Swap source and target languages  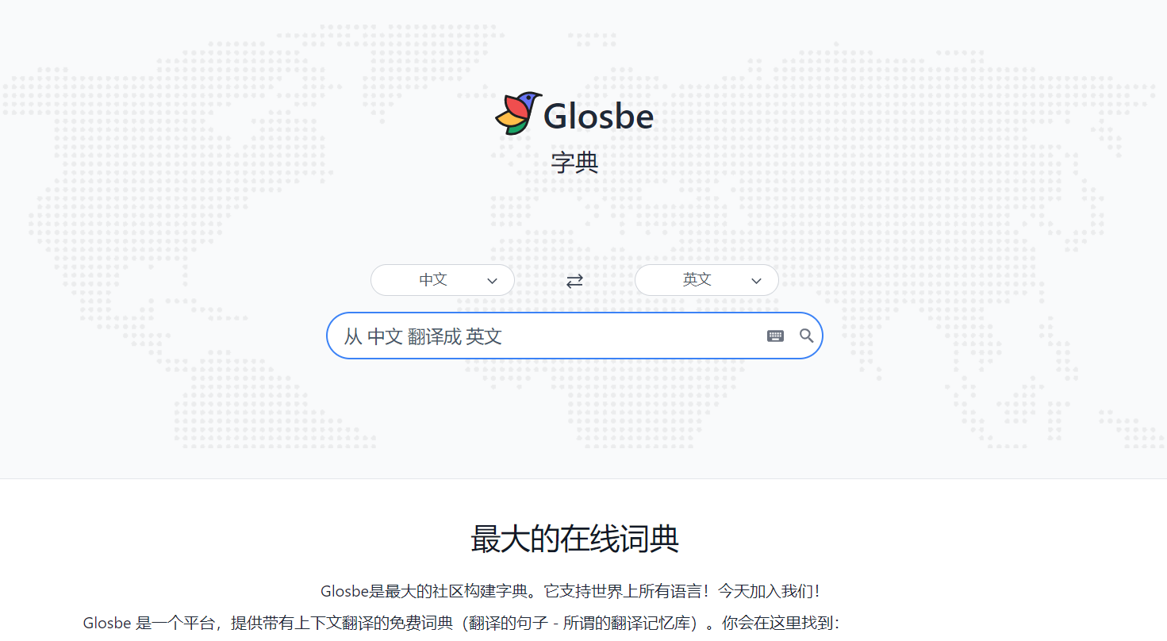[x=574, y=281]
